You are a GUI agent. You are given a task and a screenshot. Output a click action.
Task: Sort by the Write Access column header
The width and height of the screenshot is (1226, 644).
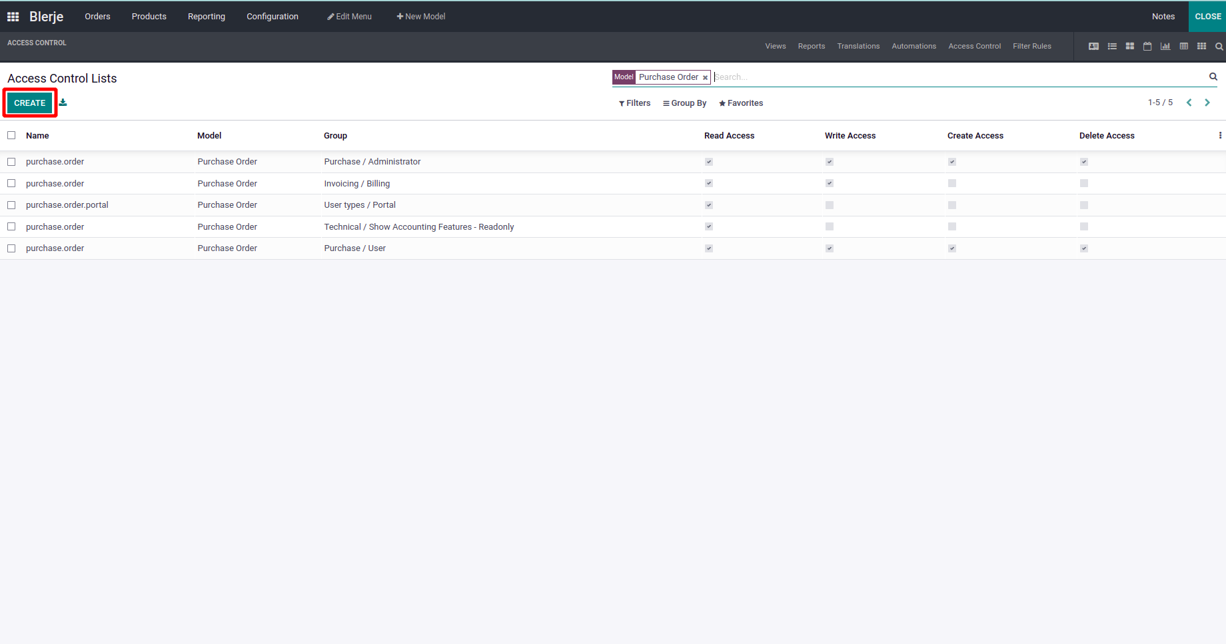point(850,136)
